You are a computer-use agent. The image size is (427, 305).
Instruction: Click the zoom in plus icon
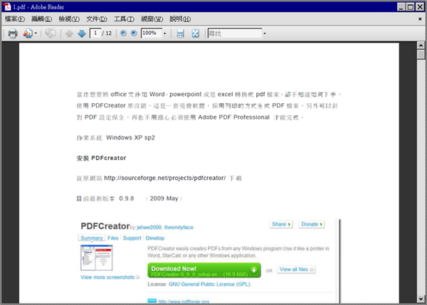[134, 33]
